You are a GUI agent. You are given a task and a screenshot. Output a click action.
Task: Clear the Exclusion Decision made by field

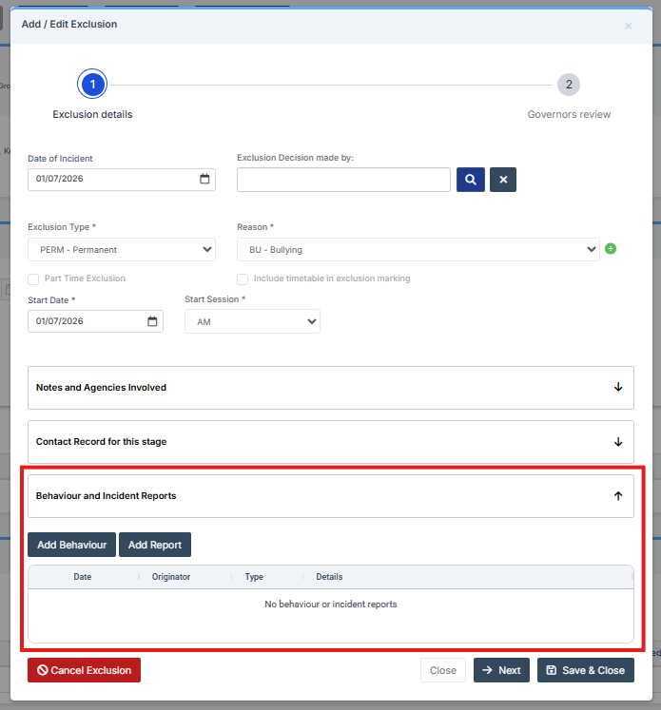pyautogui.click(x=503, y=180)
